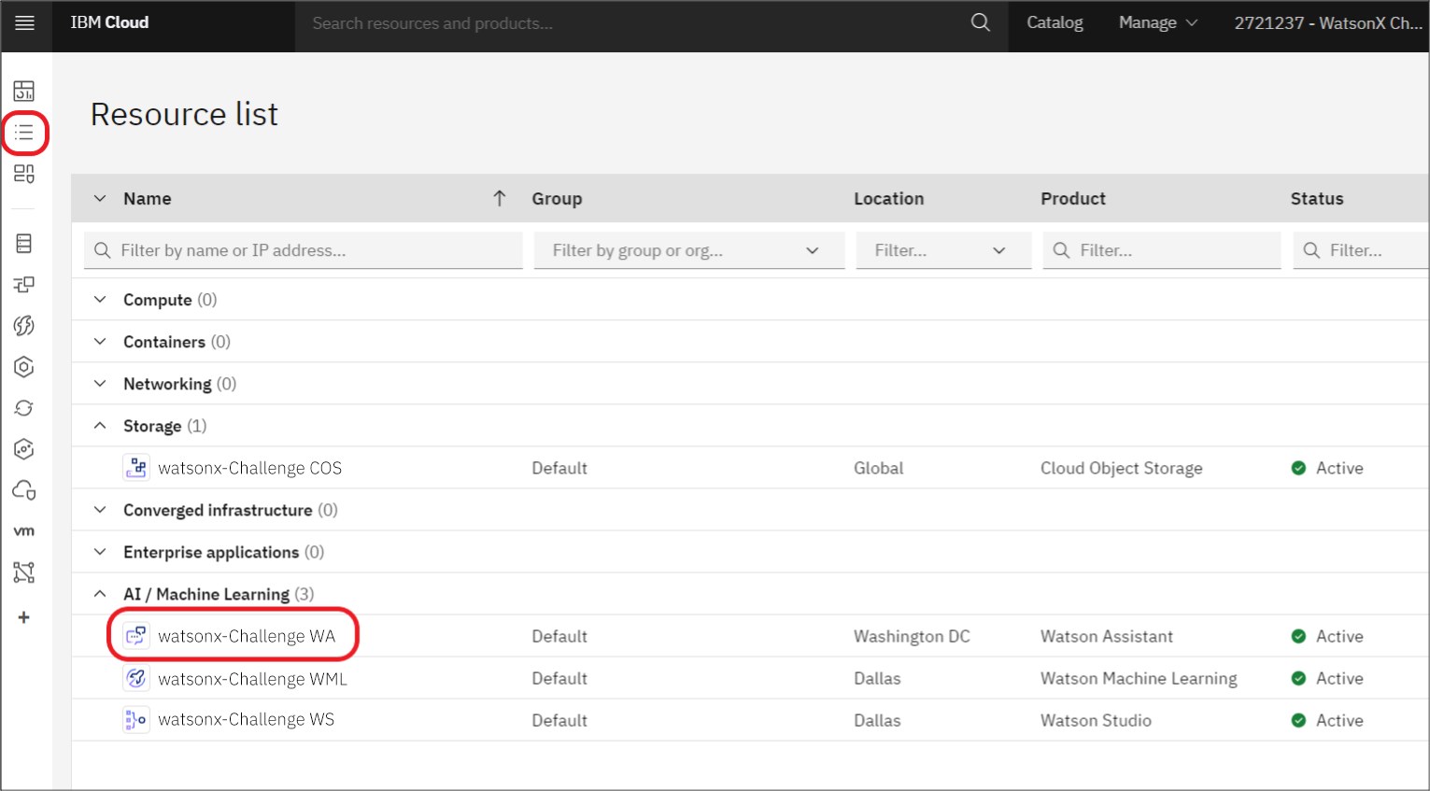Image resolution: width=1430 pixels, height=791 pixels.
Task: Click the Filter by name input field
Action: click(x=304, y=250)
